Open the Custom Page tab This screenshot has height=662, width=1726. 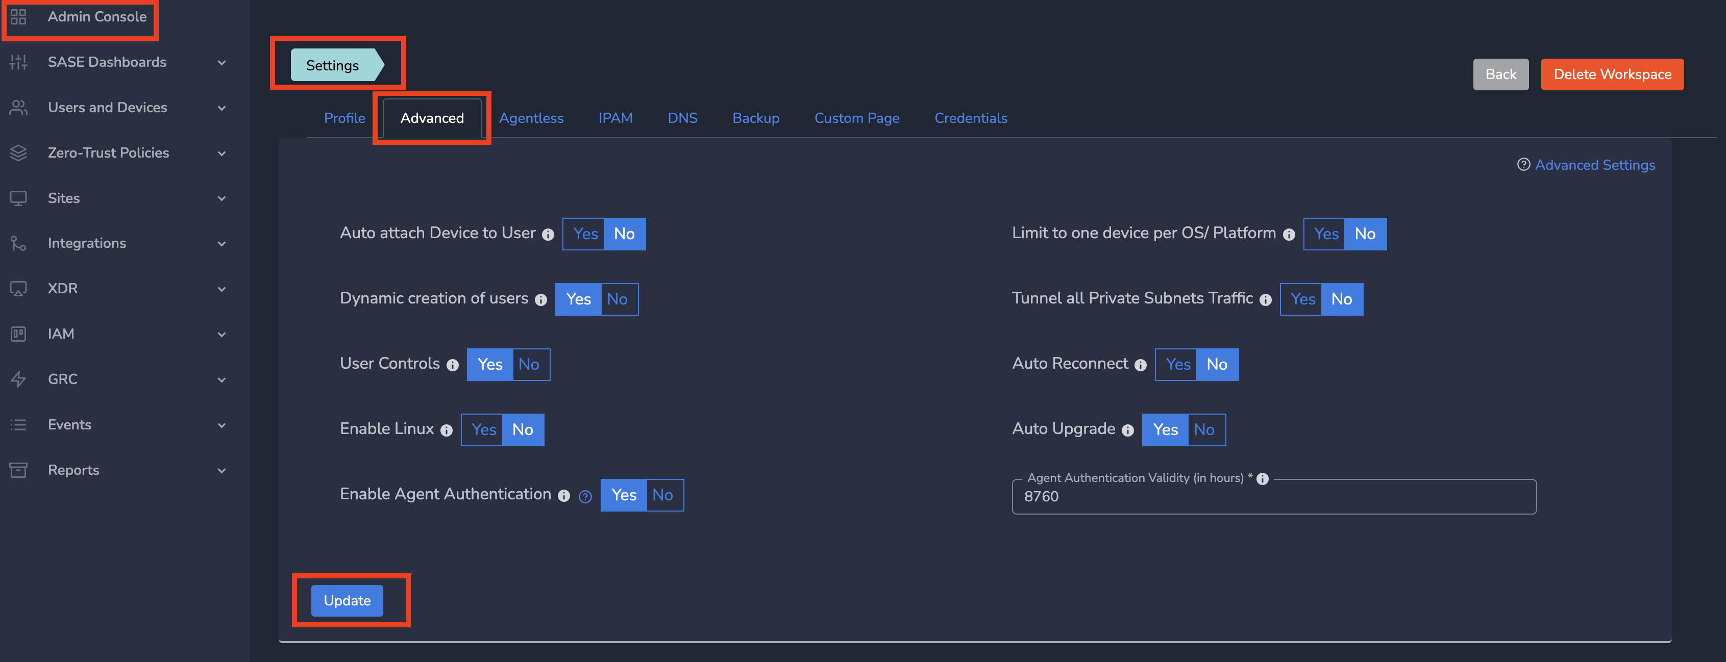tap(857, 118)
